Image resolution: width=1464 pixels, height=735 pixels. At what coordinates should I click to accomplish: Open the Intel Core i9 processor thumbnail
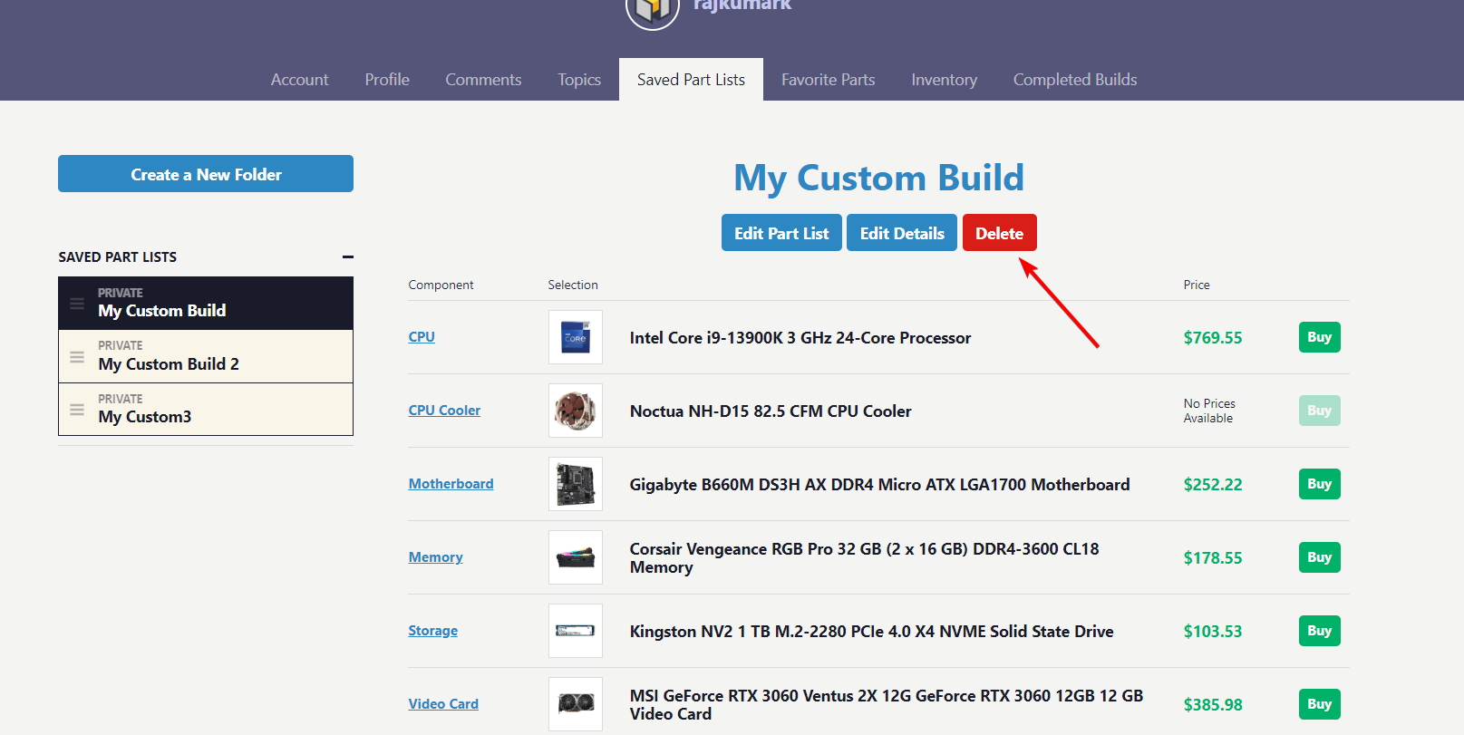(576, 337)
